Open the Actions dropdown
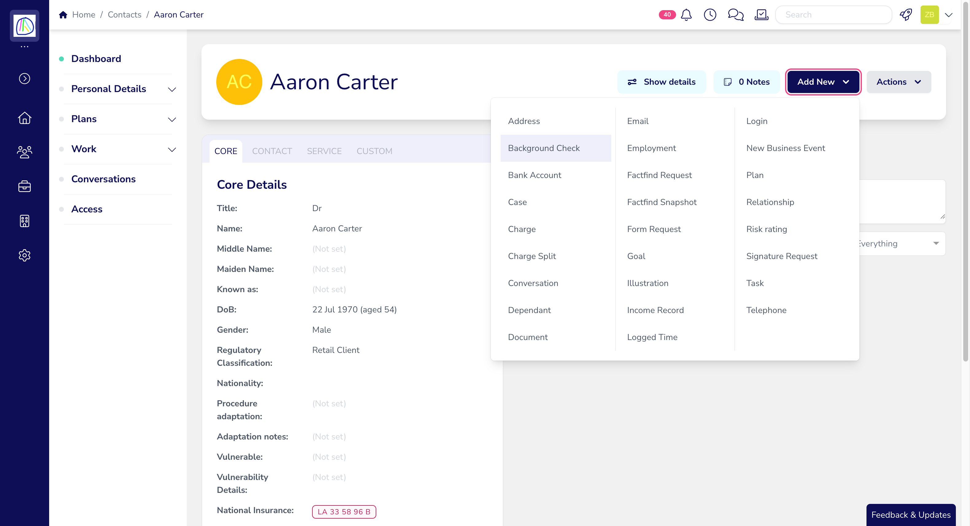The height and width of the screenshot is (526, 970). tap(898, 82)
